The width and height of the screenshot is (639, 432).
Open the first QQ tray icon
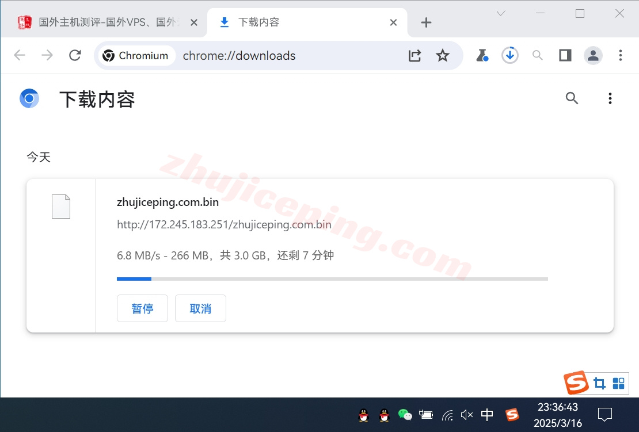(x=363, y=415)
